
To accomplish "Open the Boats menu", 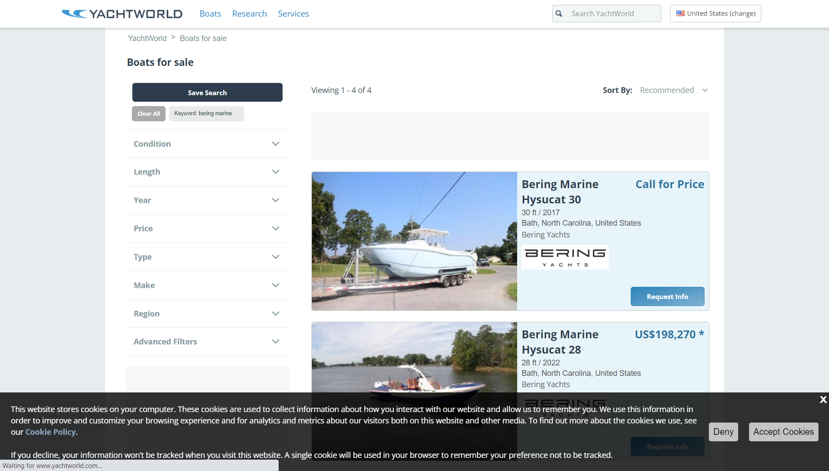I will coord(210,14).
